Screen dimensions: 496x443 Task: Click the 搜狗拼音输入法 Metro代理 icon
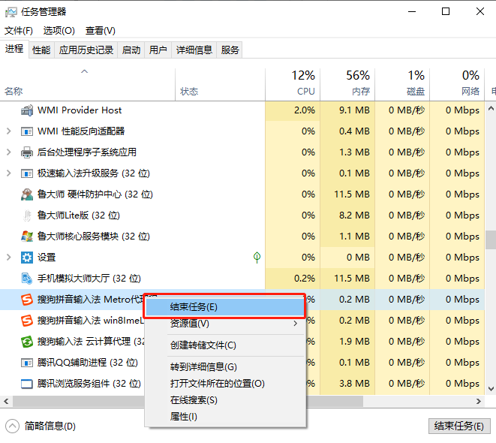27,300
